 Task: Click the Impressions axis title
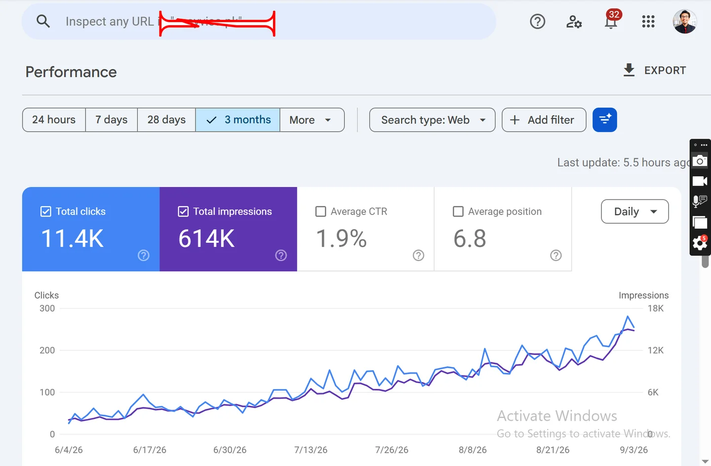coord(644,295)
